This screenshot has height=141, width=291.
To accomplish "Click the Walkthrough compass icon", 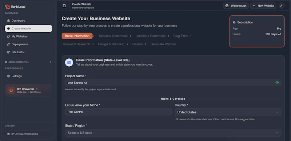I will [x=227, y=6].
